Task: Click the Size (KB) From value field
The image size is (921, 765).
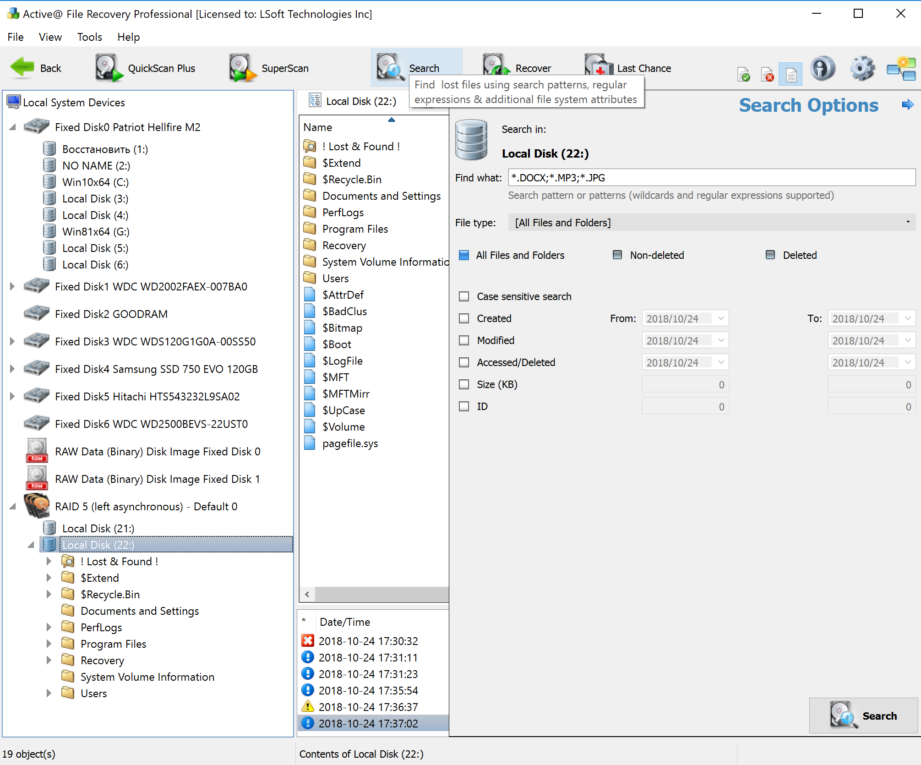Action: (685, 385)
